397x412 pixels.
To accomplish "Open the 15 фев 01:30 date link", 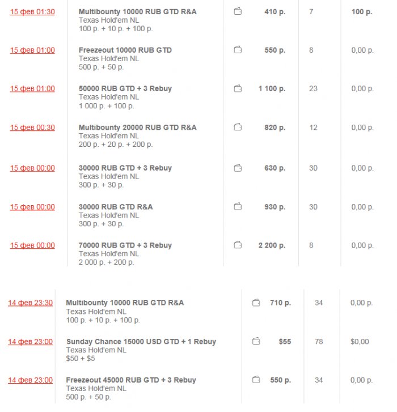I will pyautogui.click(x=32, y=11).
